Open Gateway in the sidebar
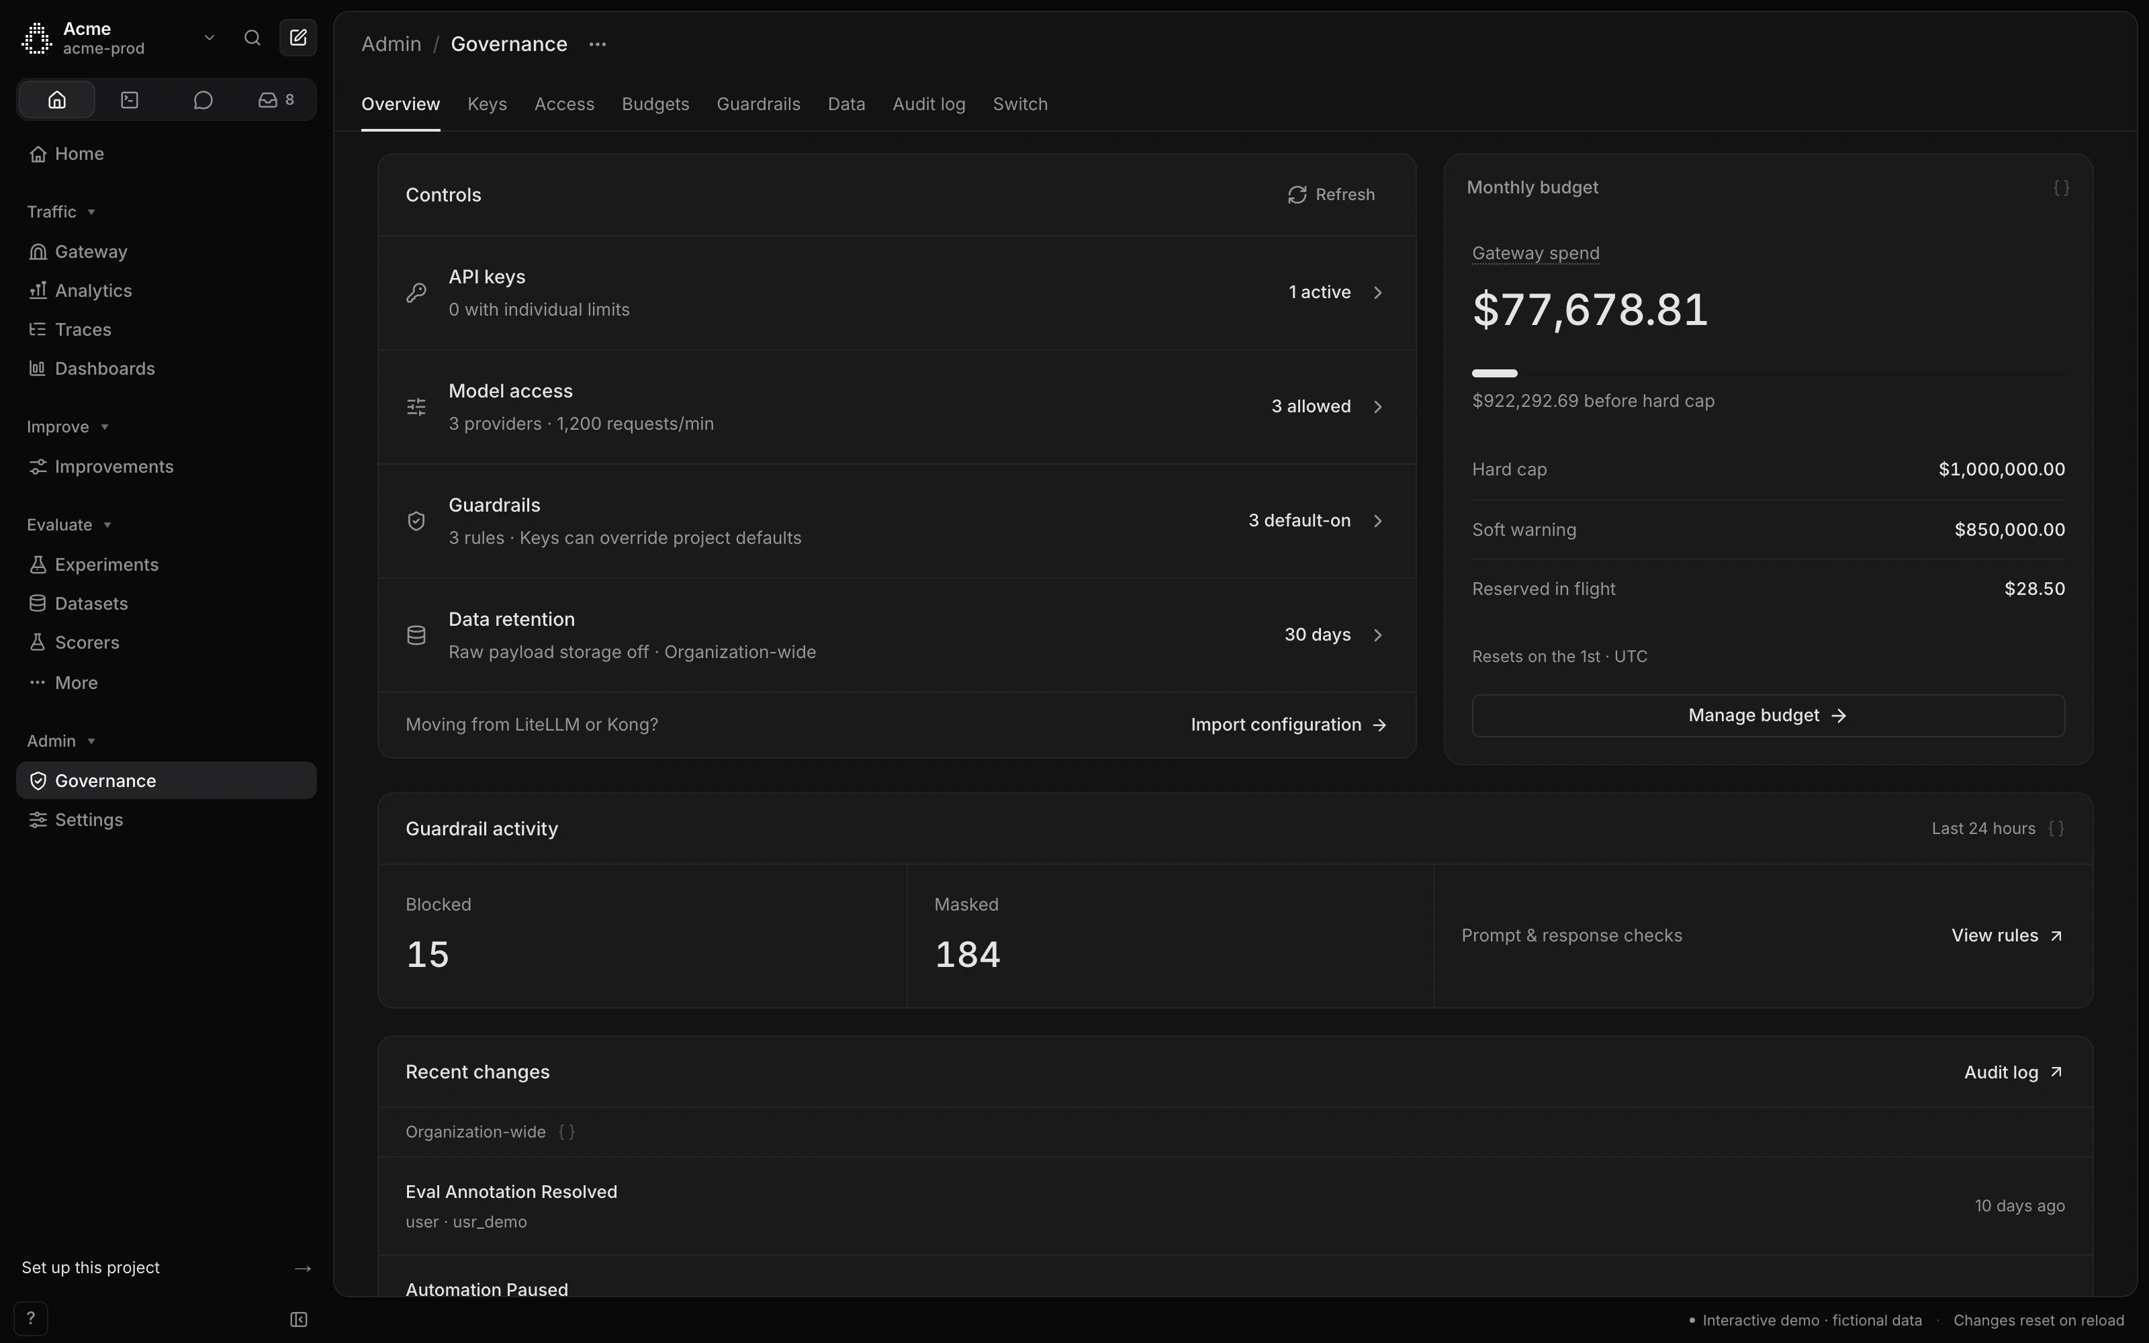This screenshot has height=1343, width=2149. point(166,251)
